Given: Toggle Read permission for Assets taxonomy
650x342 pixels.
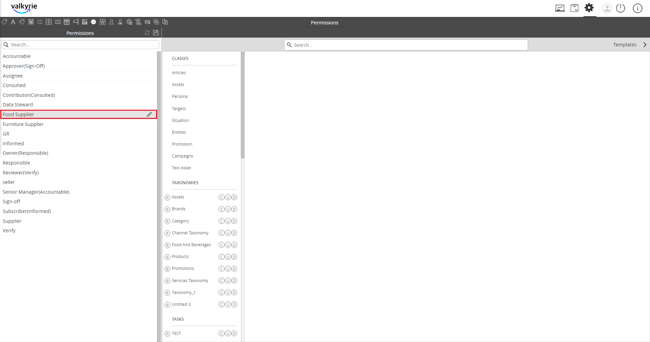Looking at the screenshot, I should point(167,197).
